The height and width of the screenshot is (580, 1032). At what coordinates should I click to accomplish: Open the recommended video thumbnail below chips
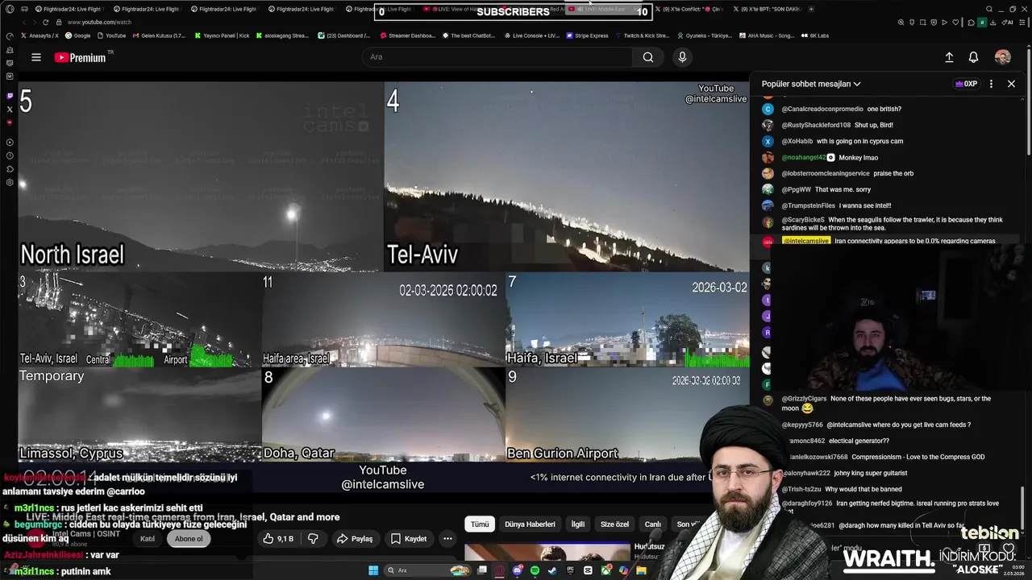point(547,551)
